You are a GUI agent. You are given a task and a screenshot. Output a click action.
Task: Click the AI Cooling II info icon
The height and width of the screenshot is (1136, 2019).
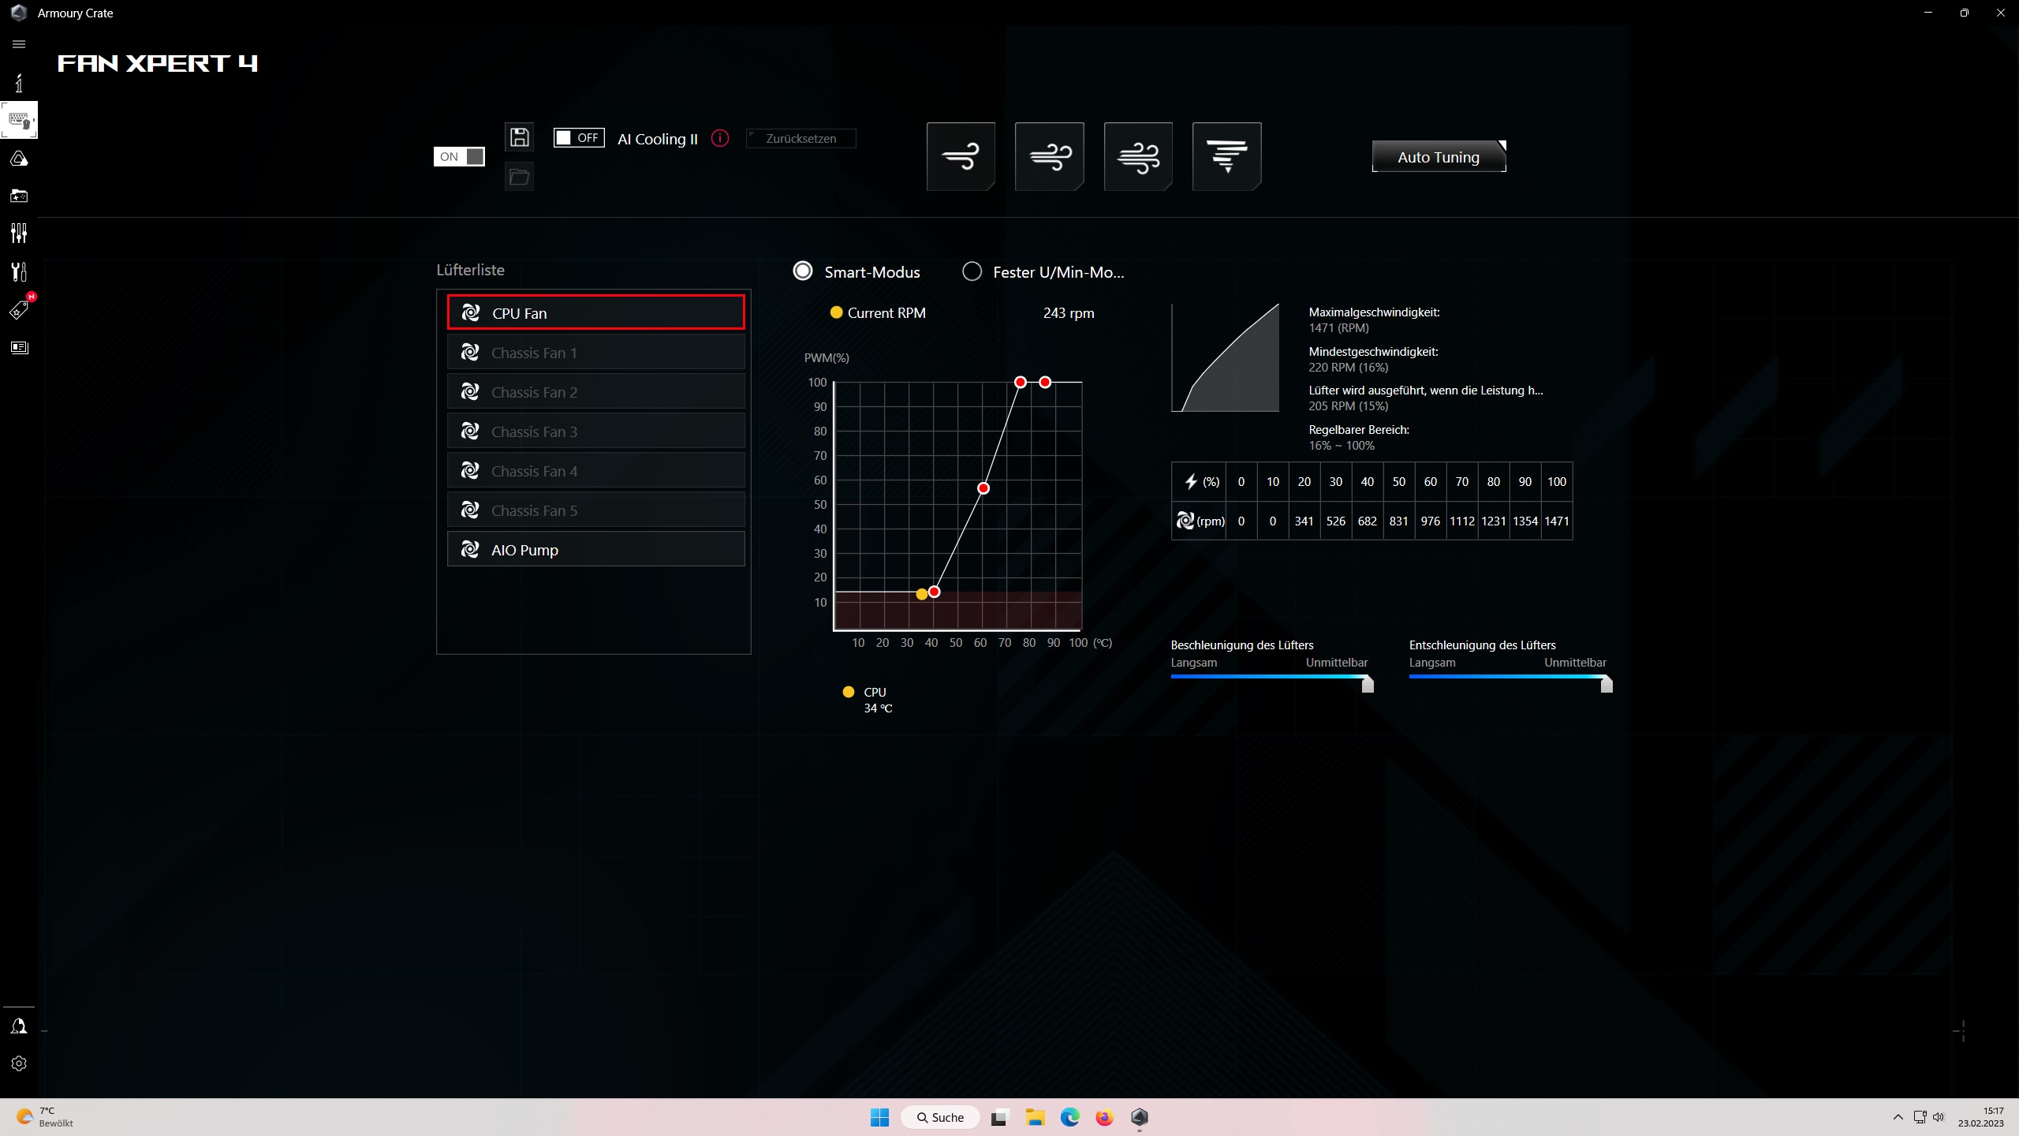point(720,138)
